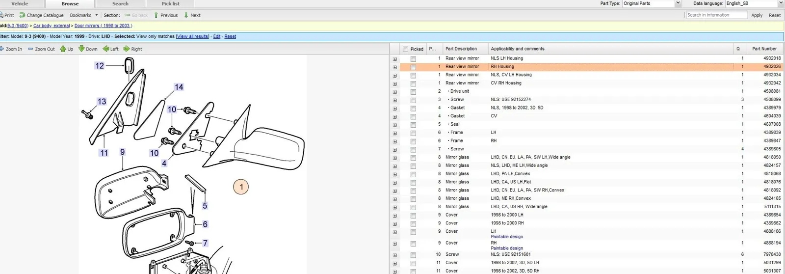The image size is (785, 274).
Task: Click callout number 13 in diagram
Action: click(102, 102)
